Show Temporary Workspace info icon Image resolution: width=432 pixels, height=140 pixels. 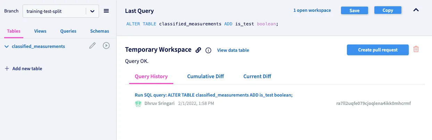pos(208,50)
